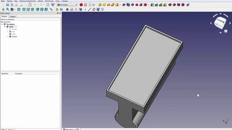232x130 pixels.
Task: Switch to the Модель tab
Action: pyautogui.click(x=4, y=16)
